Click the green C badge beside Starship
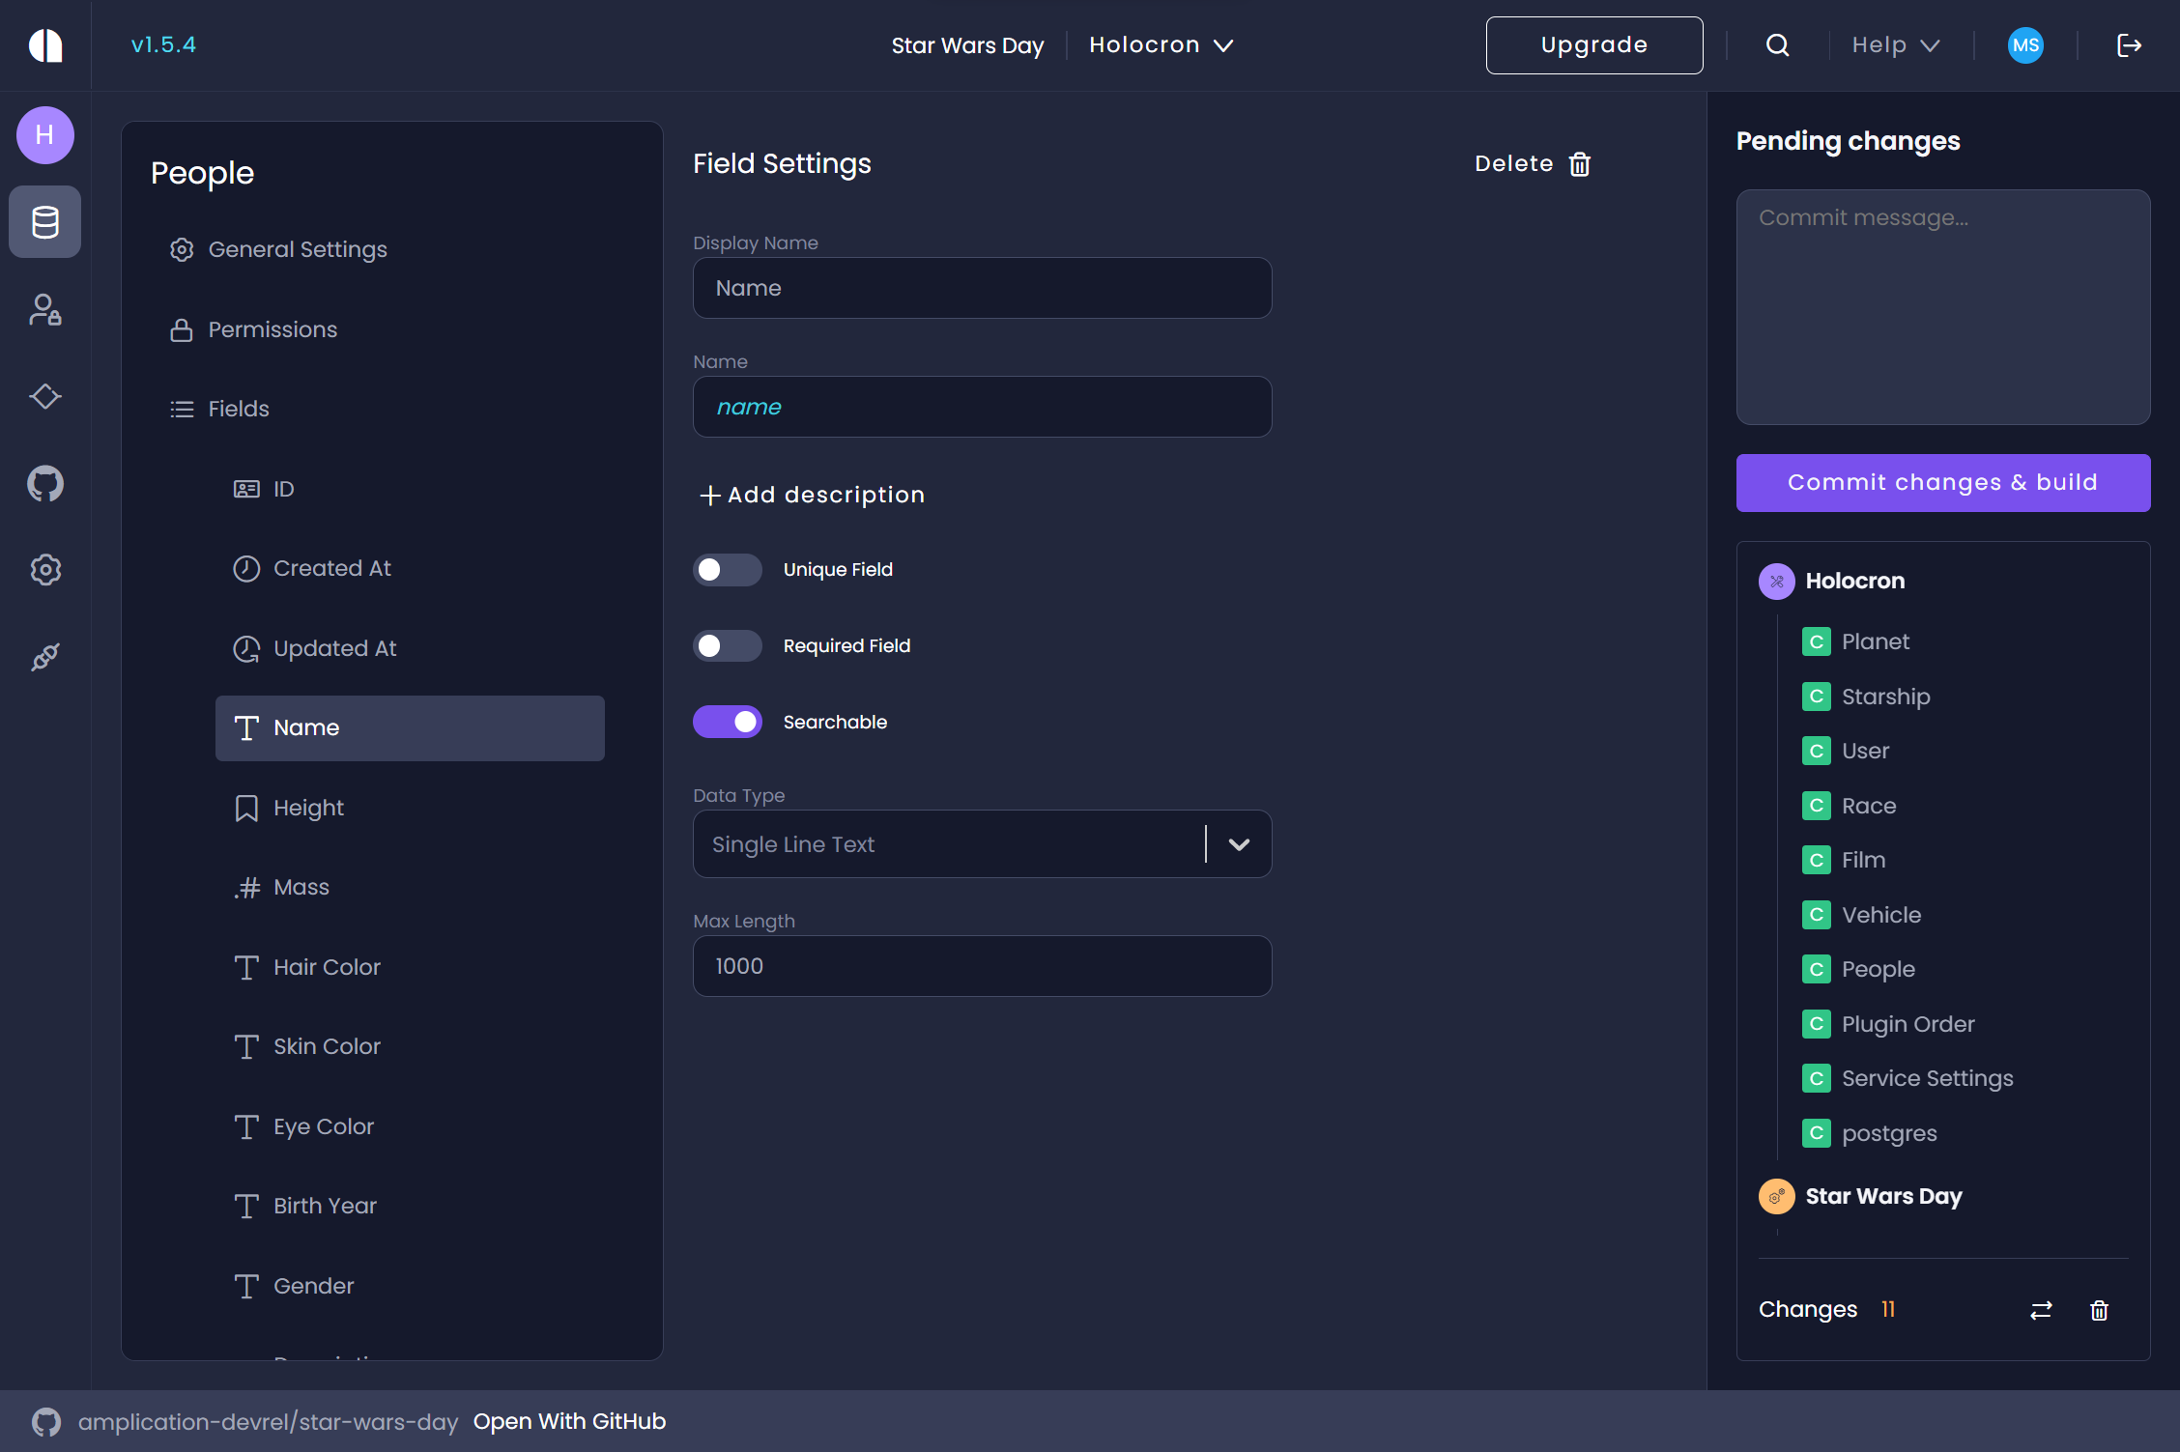Screen dimensions: 2180x1452 click(x=1817, y=697)
